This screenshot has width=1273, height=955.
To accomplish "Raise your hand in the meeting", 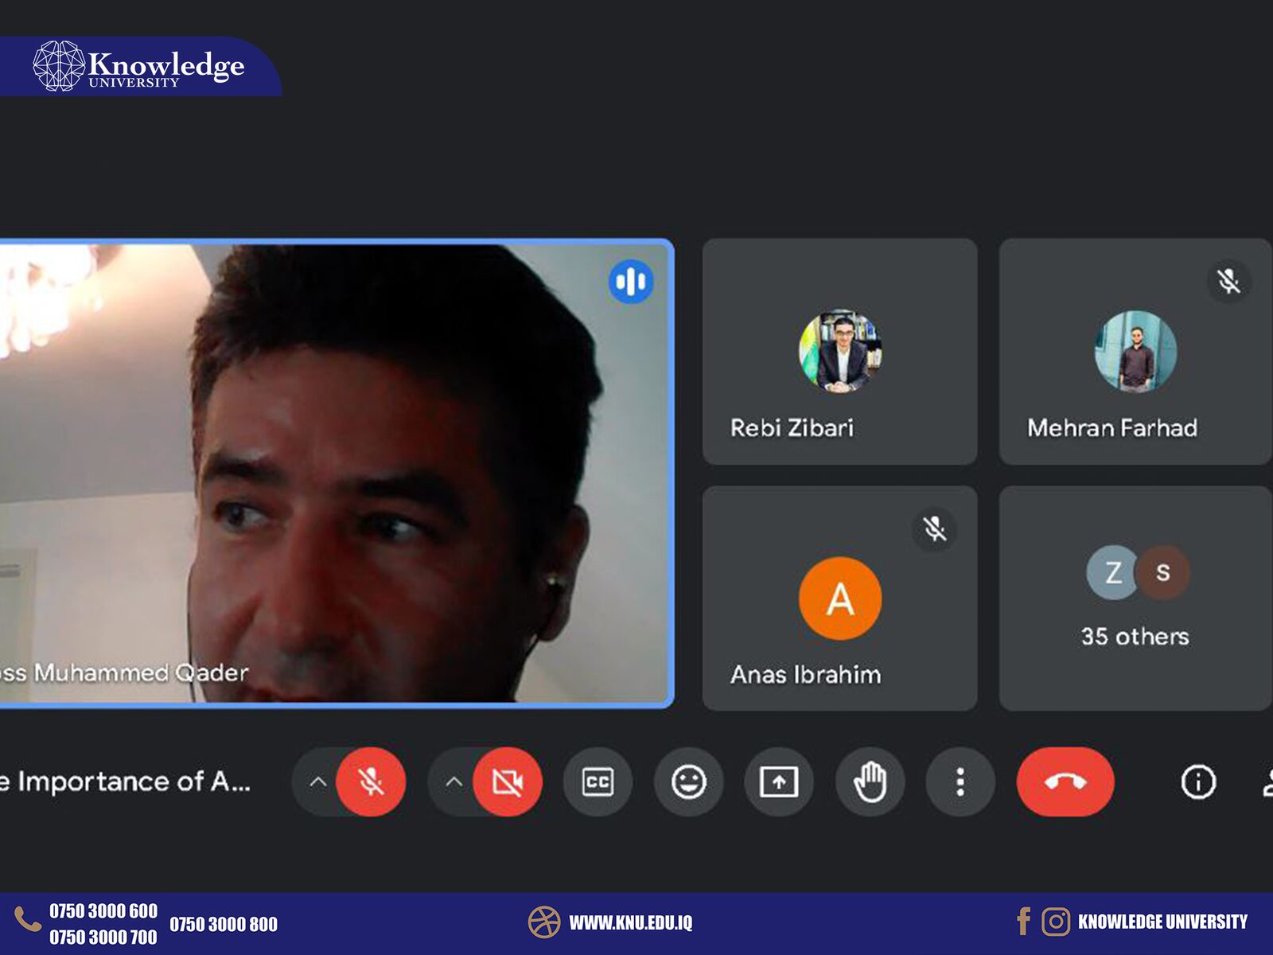I will click(x=870, y=782).
